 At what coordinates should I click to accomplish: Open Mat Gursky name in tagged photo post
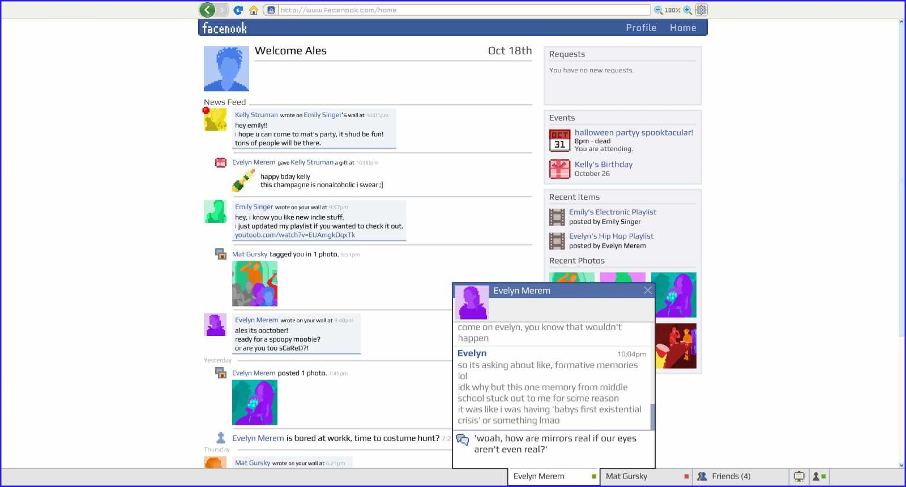point(250,255)
